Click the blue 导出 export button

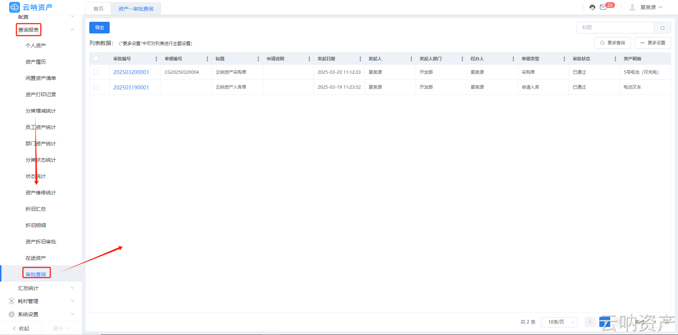[x=99, y=28]
